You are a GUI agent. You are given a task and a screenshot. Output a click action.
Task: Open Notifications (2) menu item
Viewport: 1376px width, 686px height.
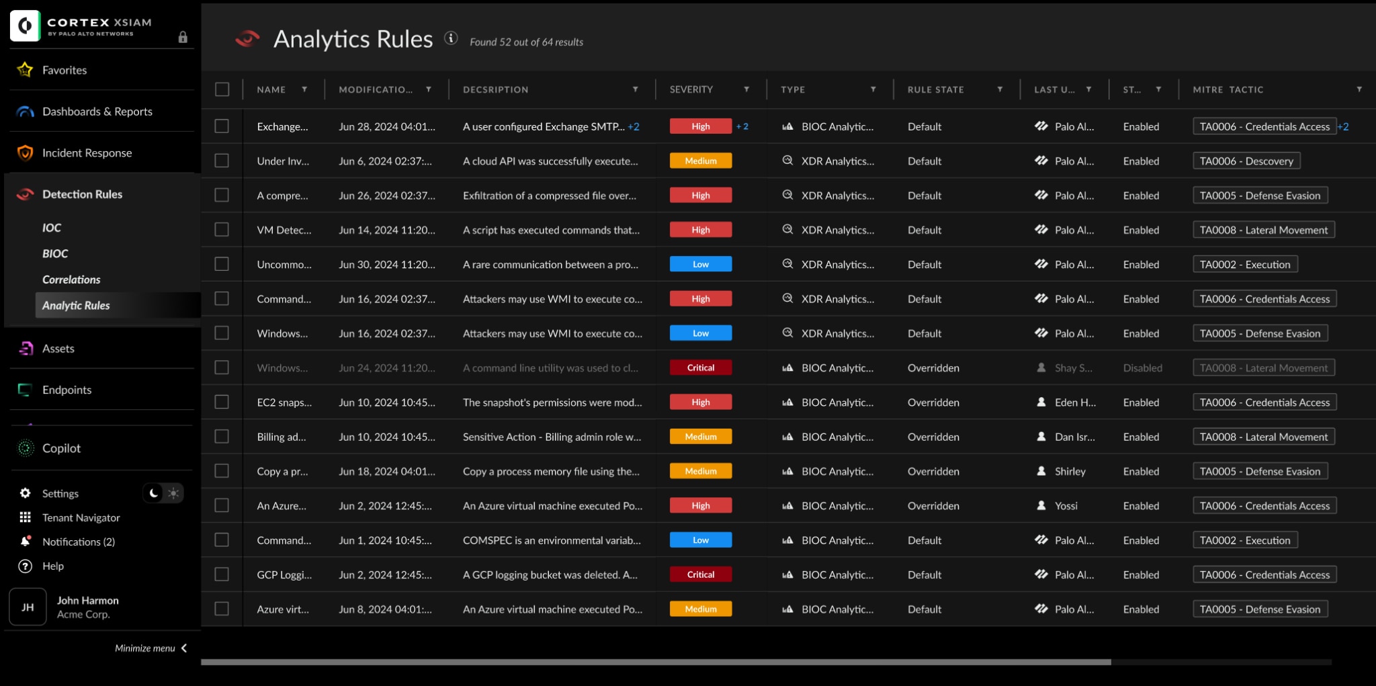[79, 542]
